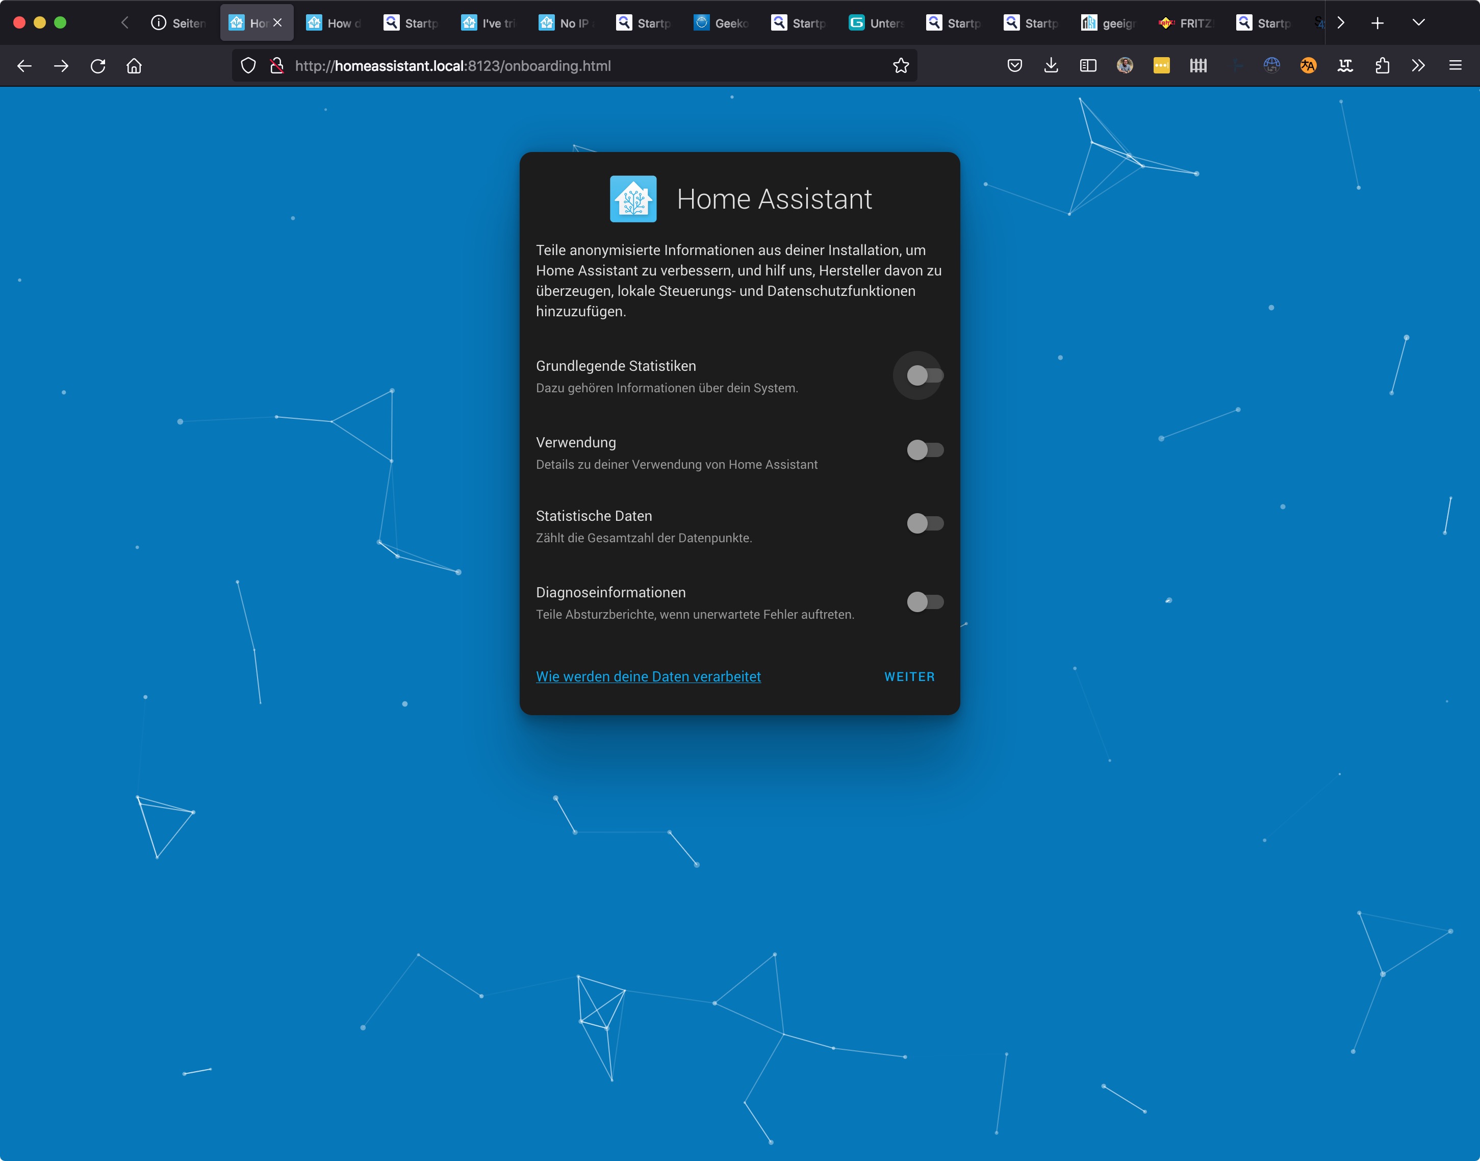Switch to the 'Seiten' tab
The height and width of the screenshot is (1161, 1480).
[x=180, y=23]
